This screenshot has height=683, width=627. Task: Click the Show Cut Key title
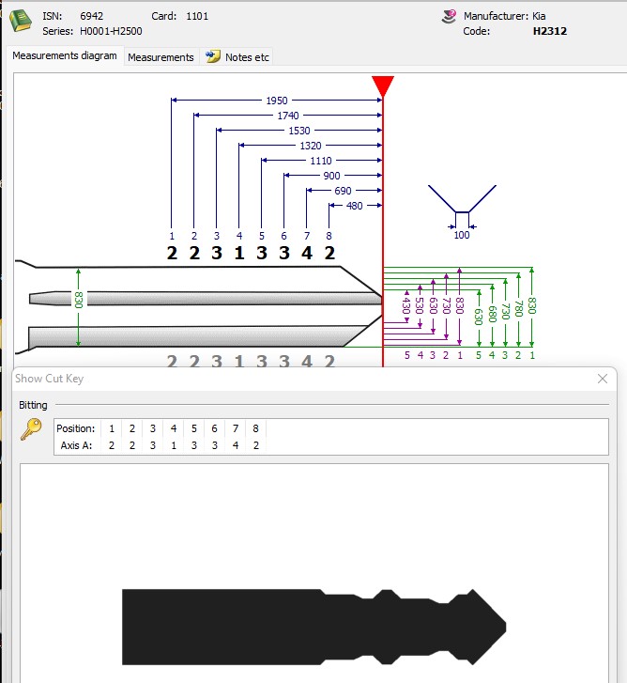point(49,379)
